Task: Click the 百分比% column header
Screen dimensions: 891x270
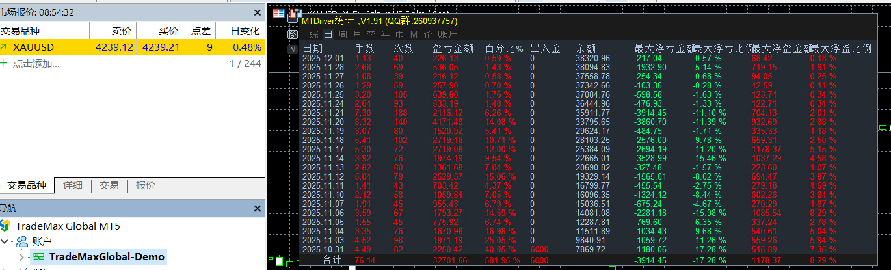Action: point(504,48)
